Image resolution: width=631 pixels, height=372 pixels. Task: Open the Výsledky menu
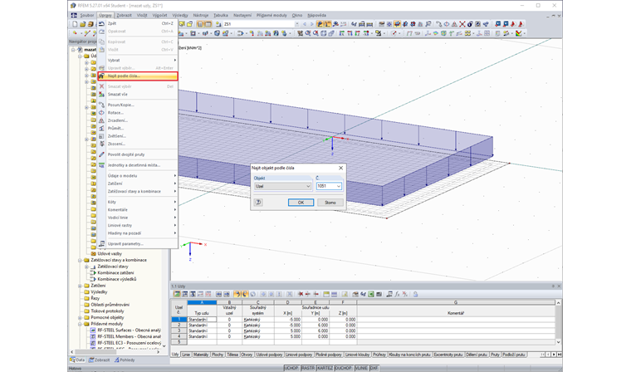180,15
